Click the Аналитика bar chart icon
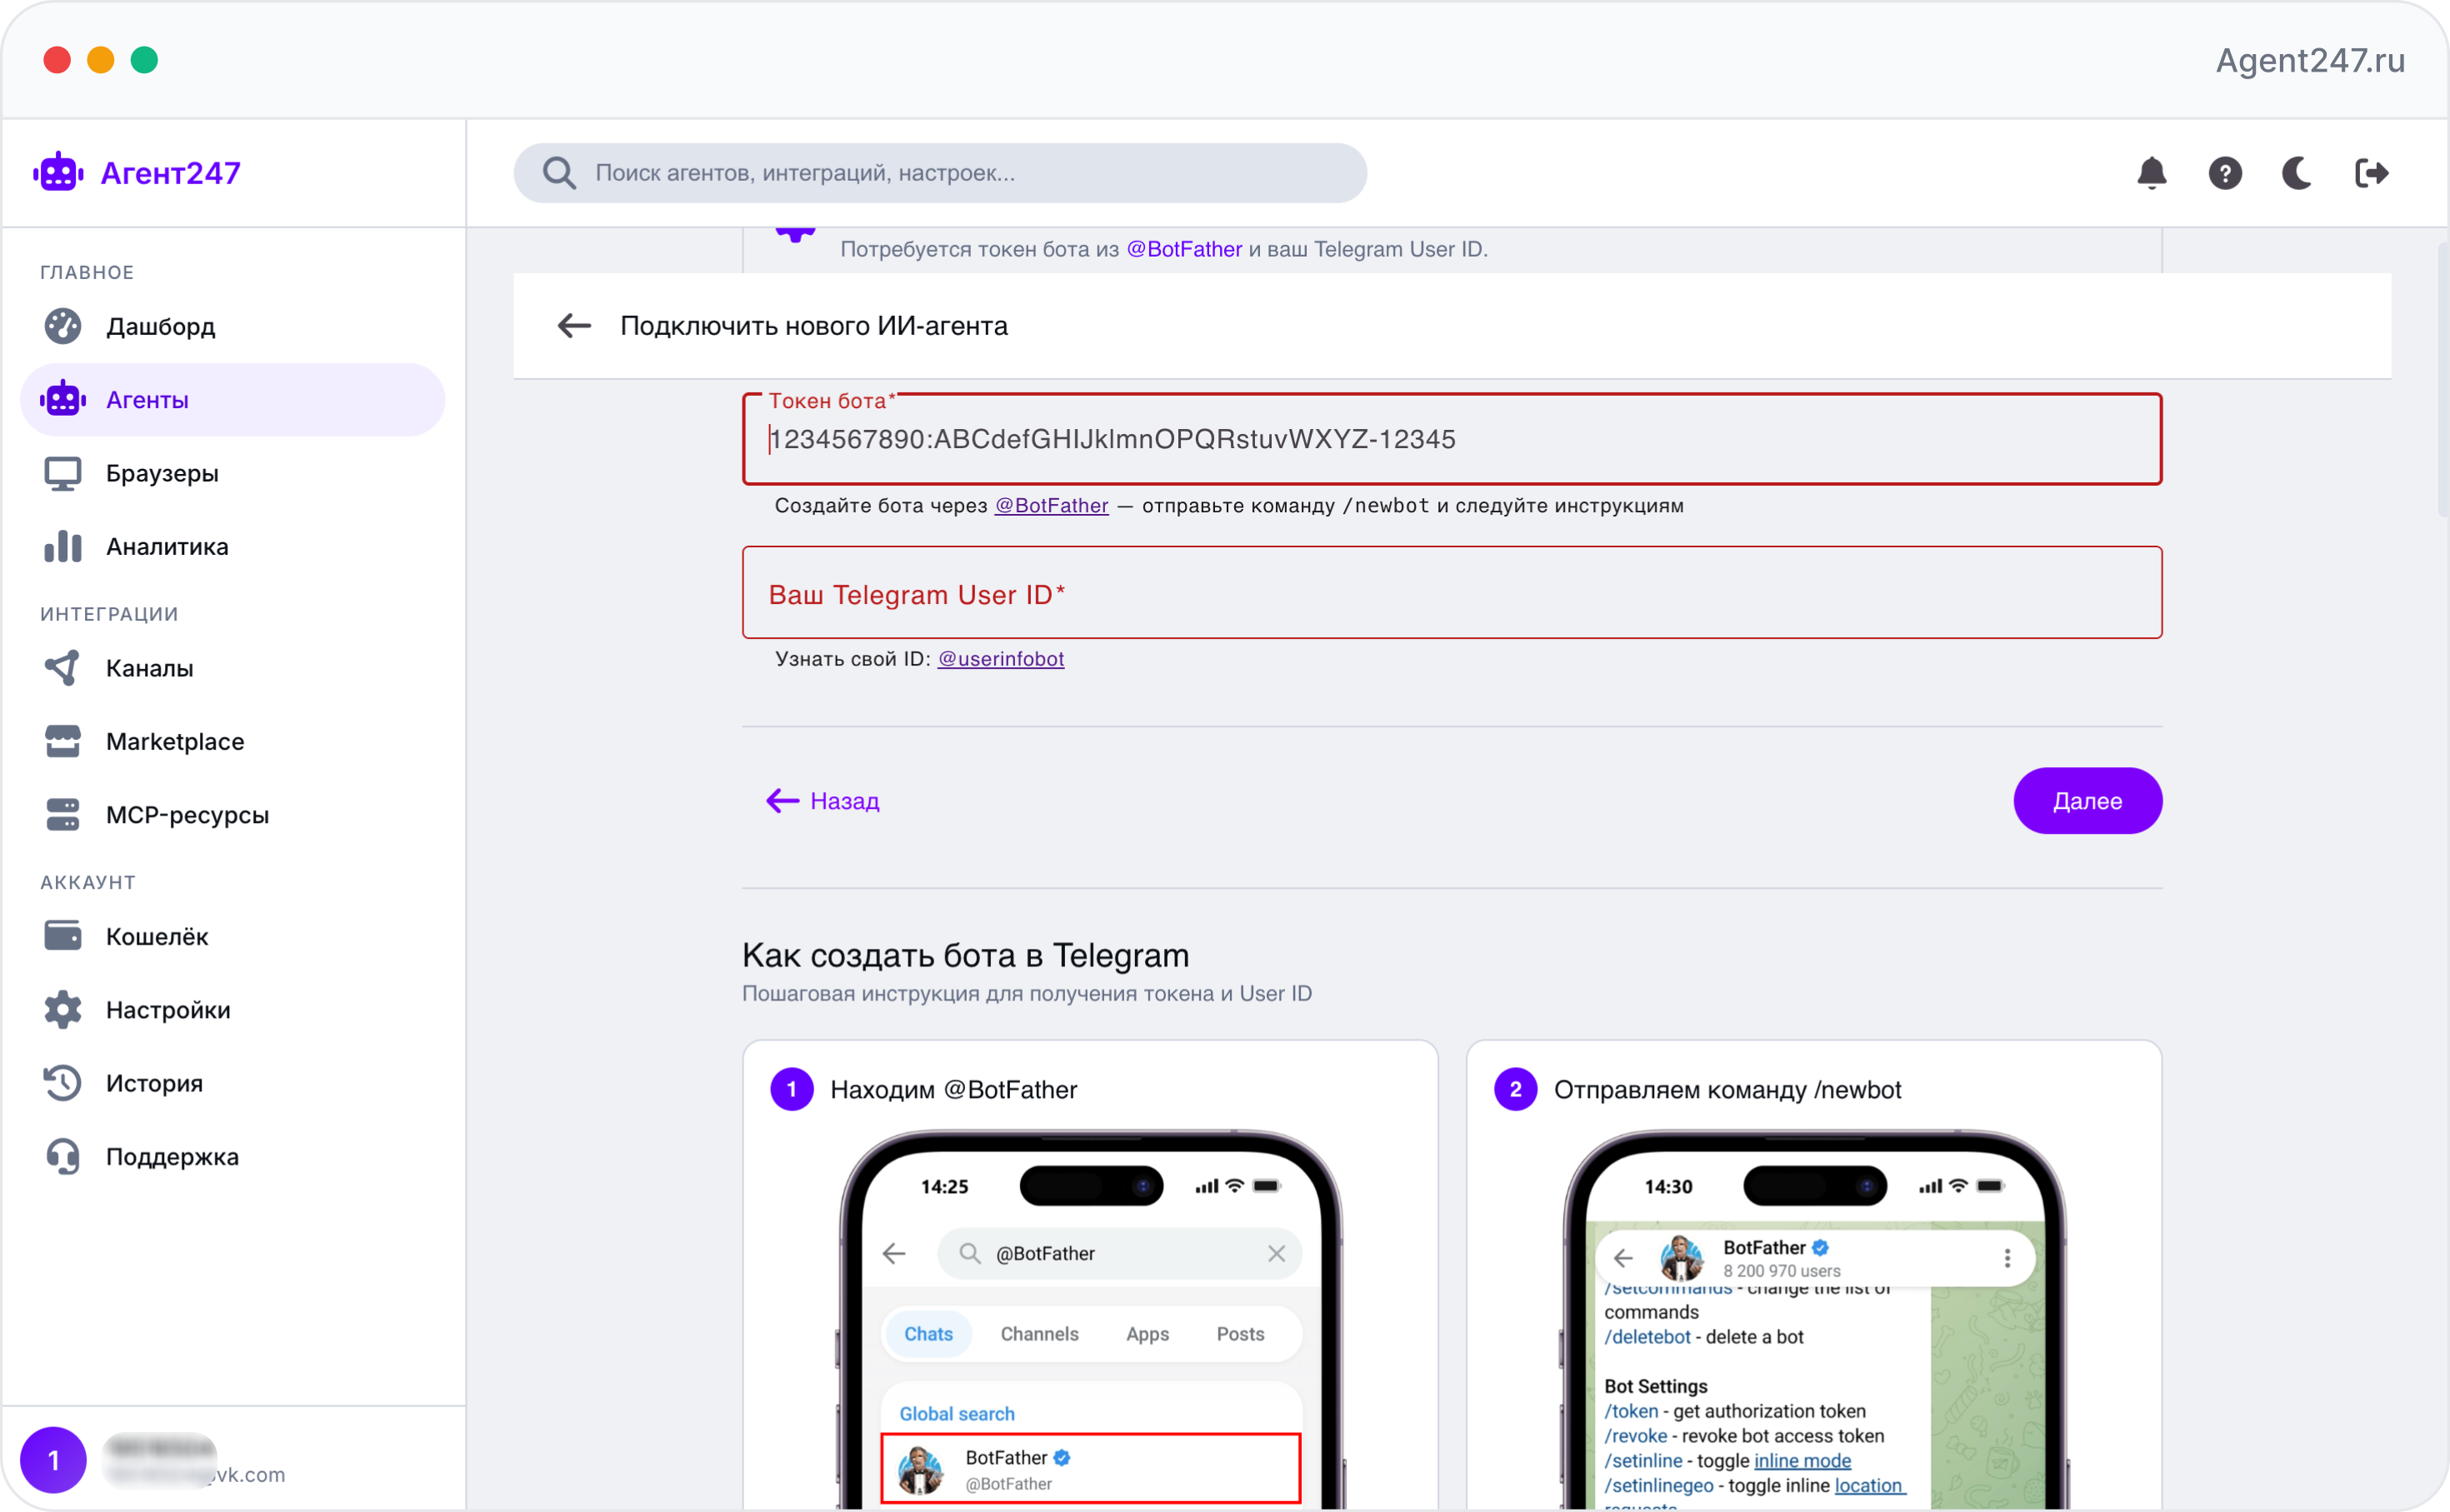This screenshot has height=1512, width=2450. pos(63,546)
